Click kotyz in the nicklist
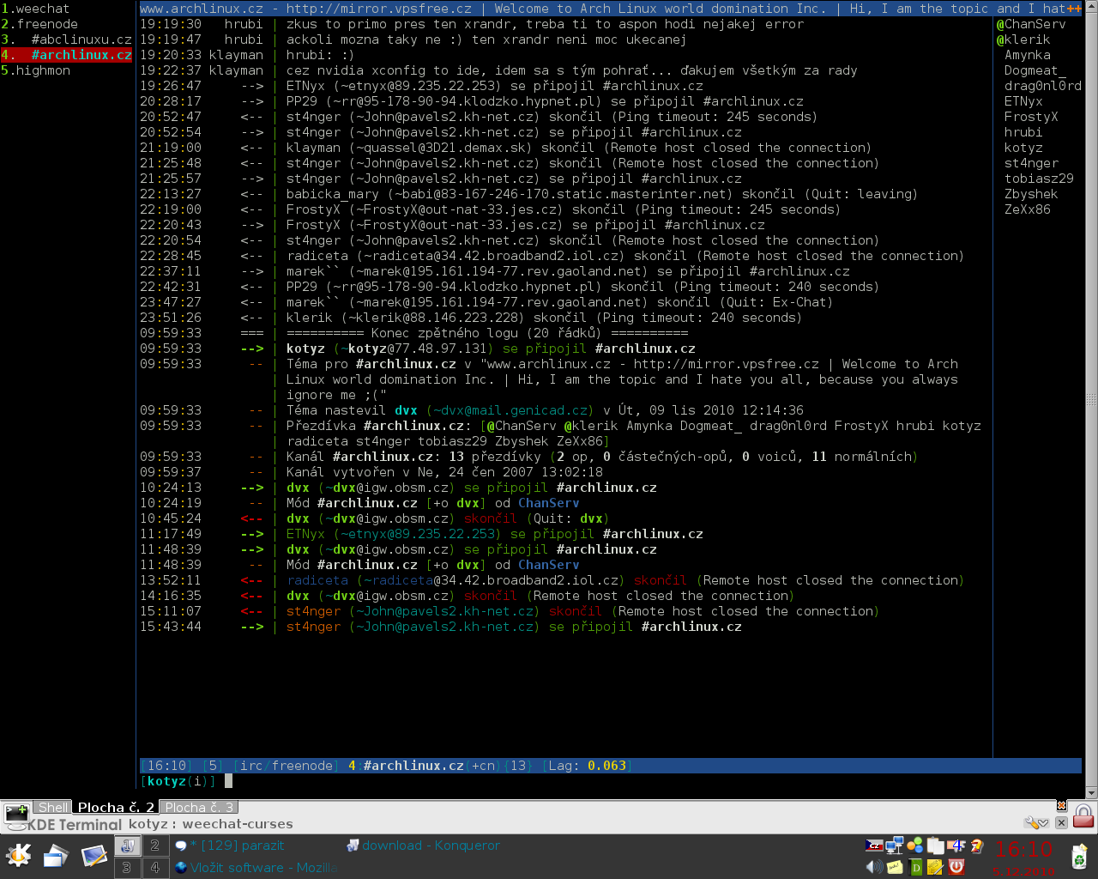Viewport: 1098px width, 879px height. pyautogui.click(x=1023, y=148)
